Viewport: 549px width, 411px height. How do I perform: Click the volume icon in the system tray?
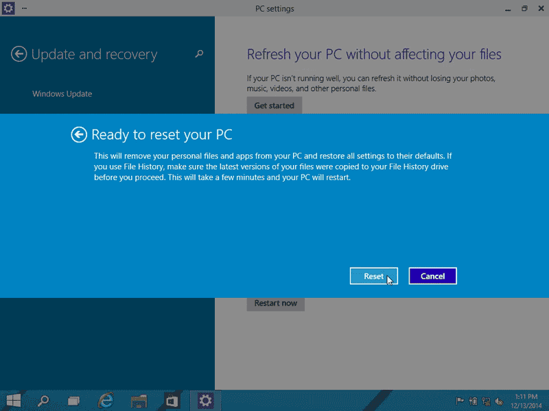coord(499,401)
